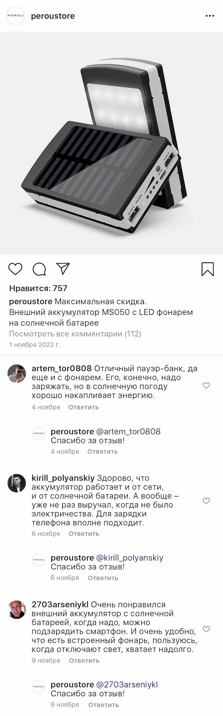Like the post with the heart icon
Screen dimensions: 223x716
[x=15, y=269]
